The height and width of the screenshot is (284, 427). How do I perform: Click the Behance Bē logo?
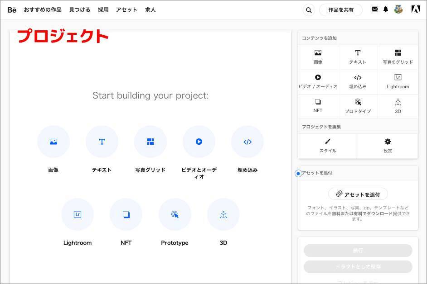coord(12,10)
